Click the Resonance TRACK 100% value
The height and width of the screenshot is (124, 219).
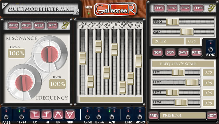click(17, 53)
